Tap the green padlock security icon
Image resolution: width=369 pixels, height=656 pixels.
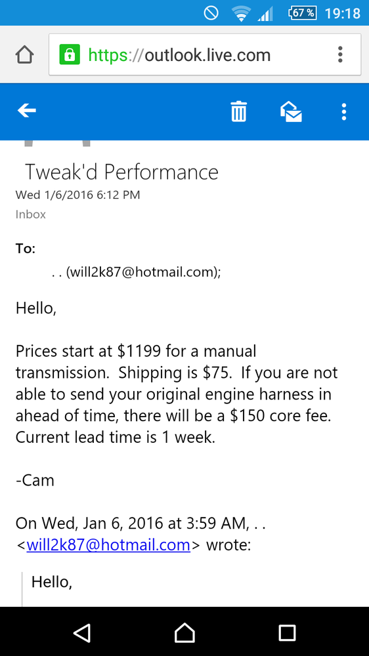(70, 55)
